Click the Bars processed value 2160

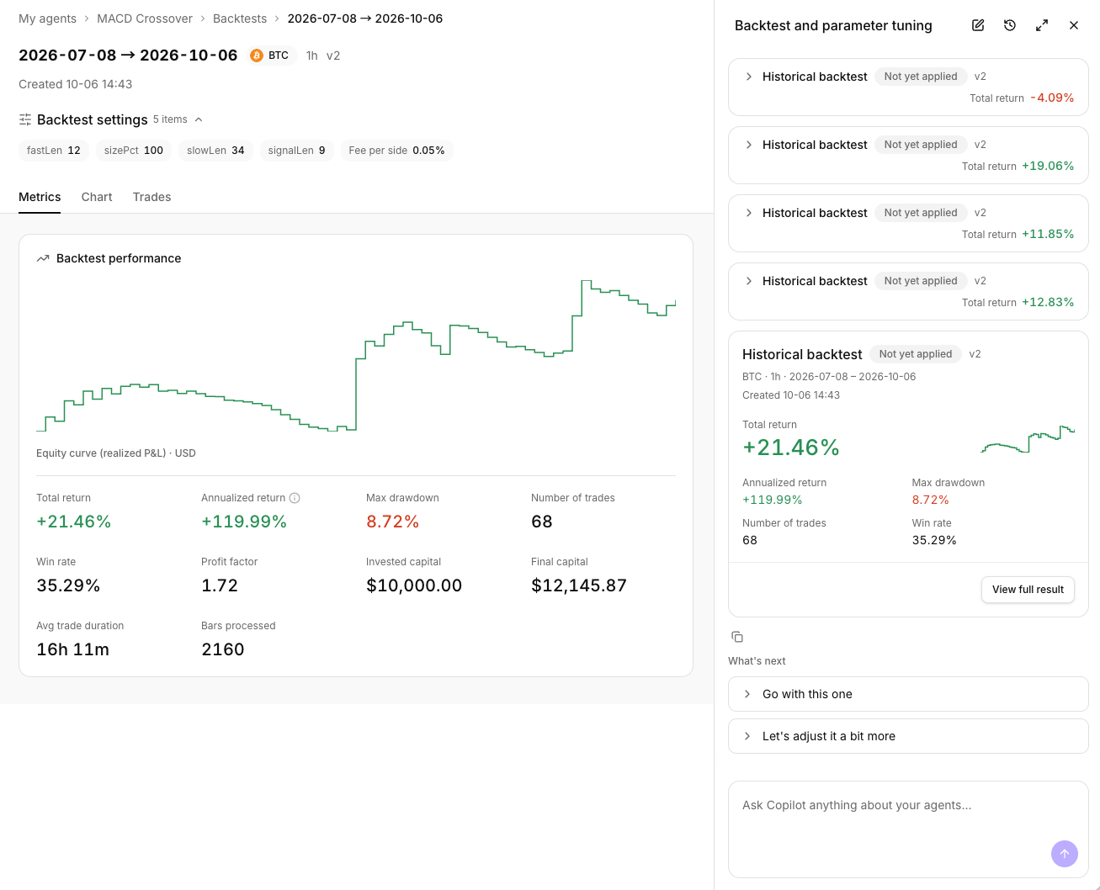(223, 649)
